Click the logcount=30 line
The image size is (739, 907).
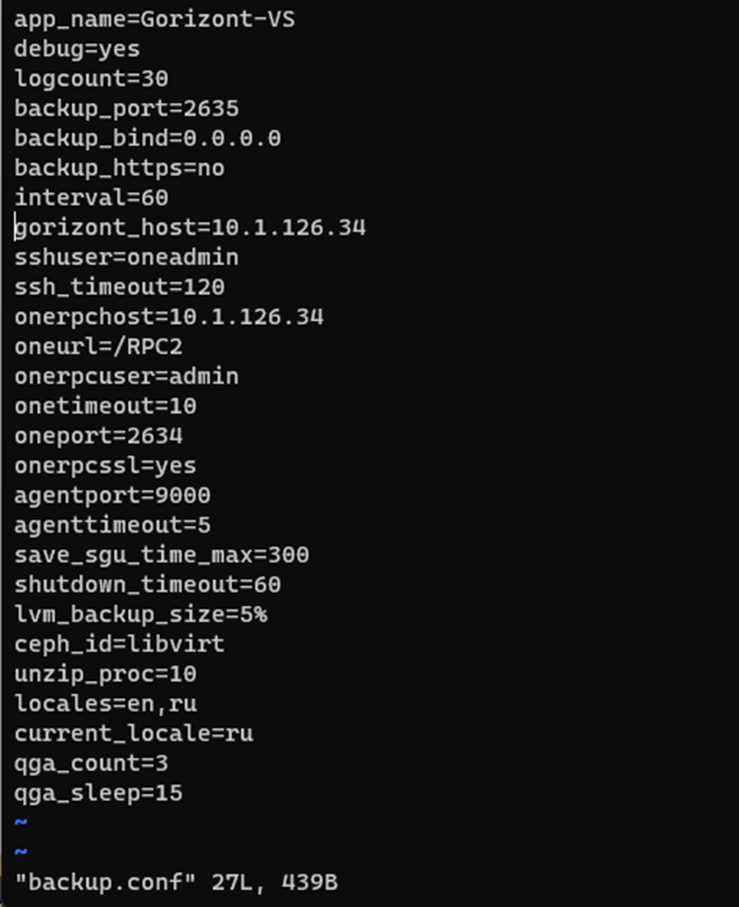pyautogui.click(x=91, y=79)
